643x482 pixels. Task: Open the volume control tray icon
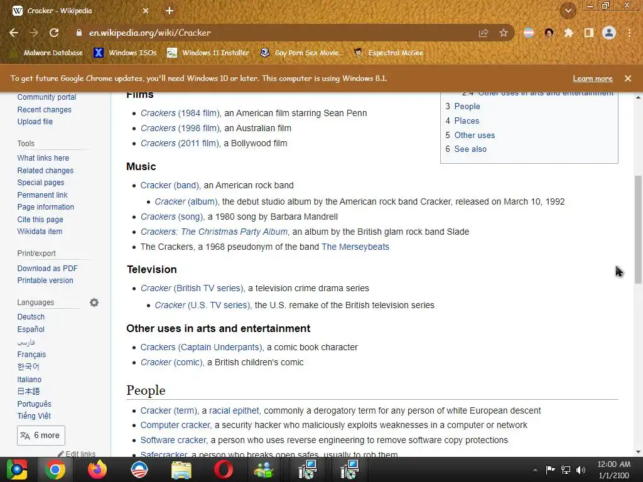tap(581, 469)
